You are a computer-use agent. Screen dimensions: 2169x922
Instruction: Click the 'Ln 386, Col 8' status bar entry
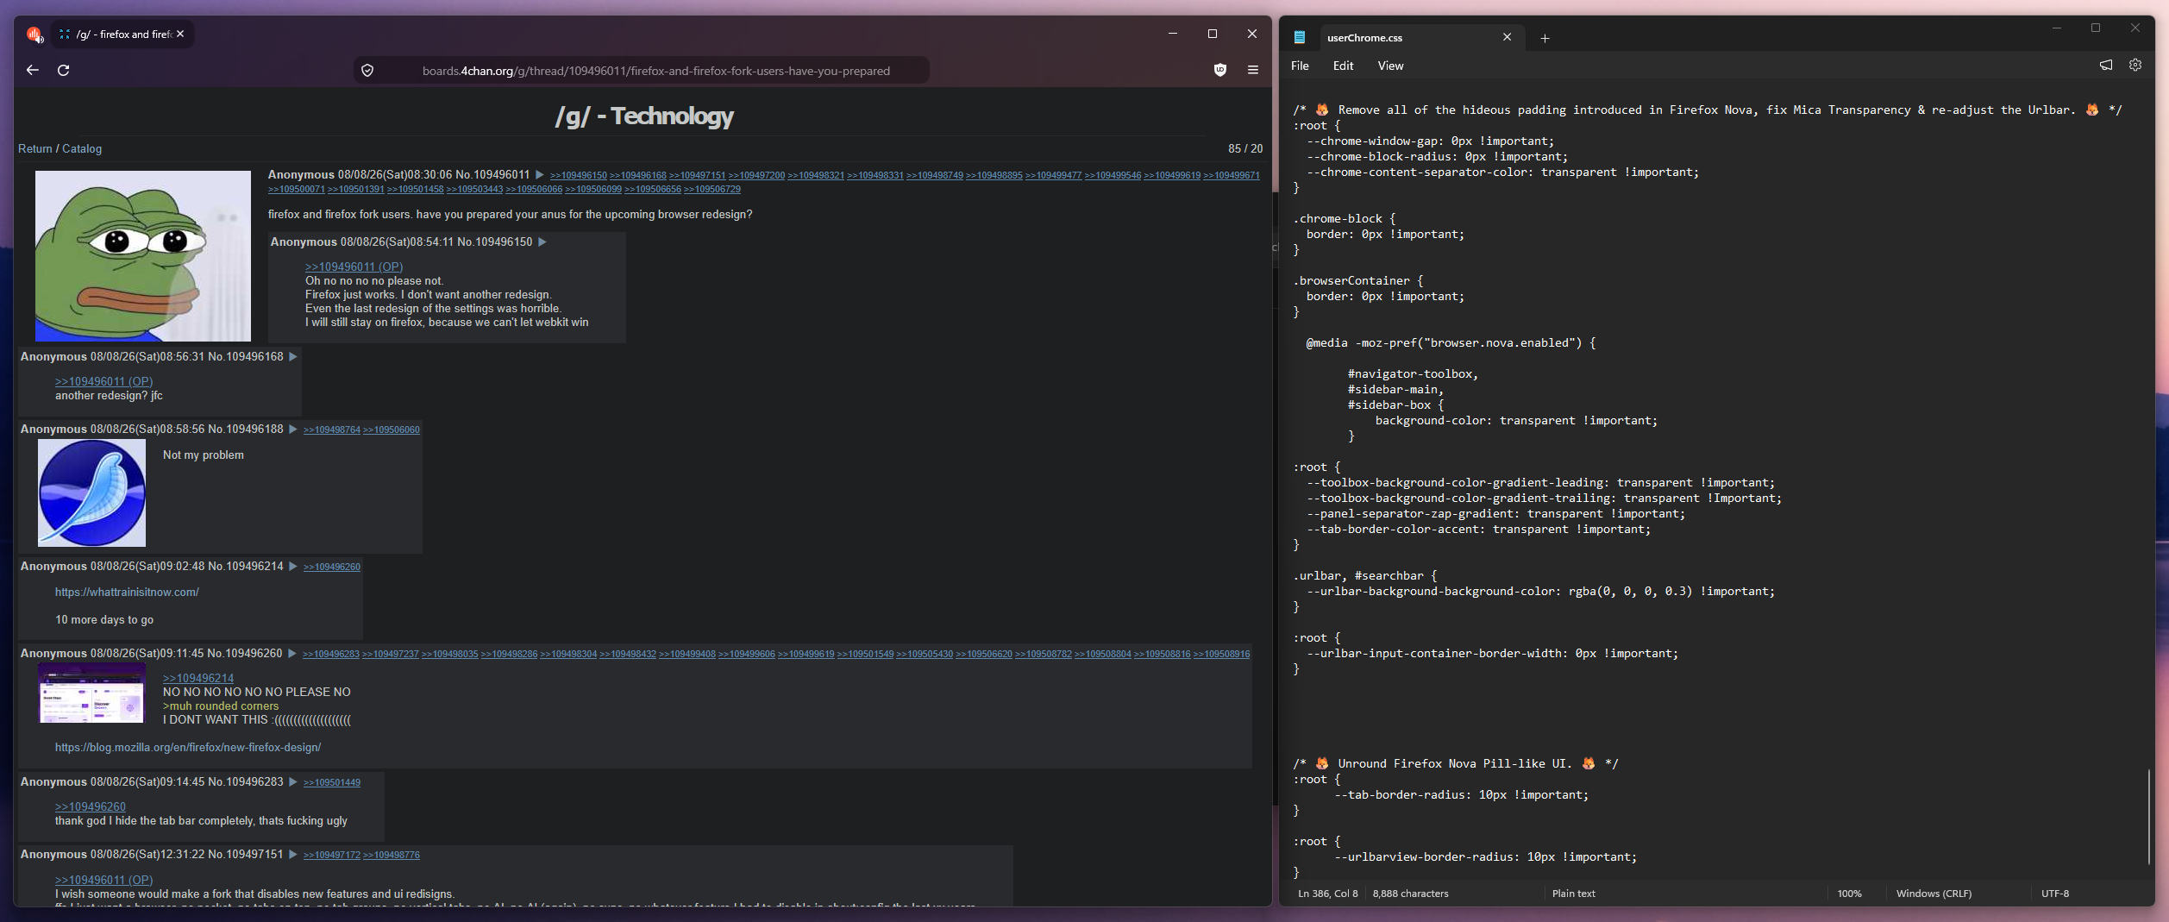tap(1328, 894)
